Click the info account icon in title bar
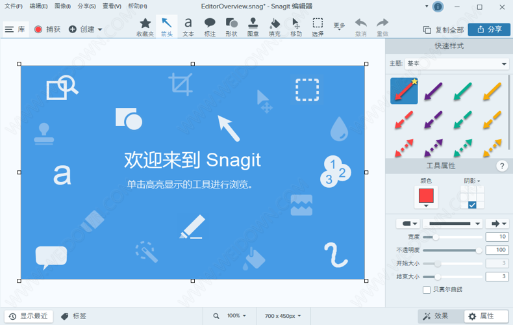 click(x=438, y=6)
